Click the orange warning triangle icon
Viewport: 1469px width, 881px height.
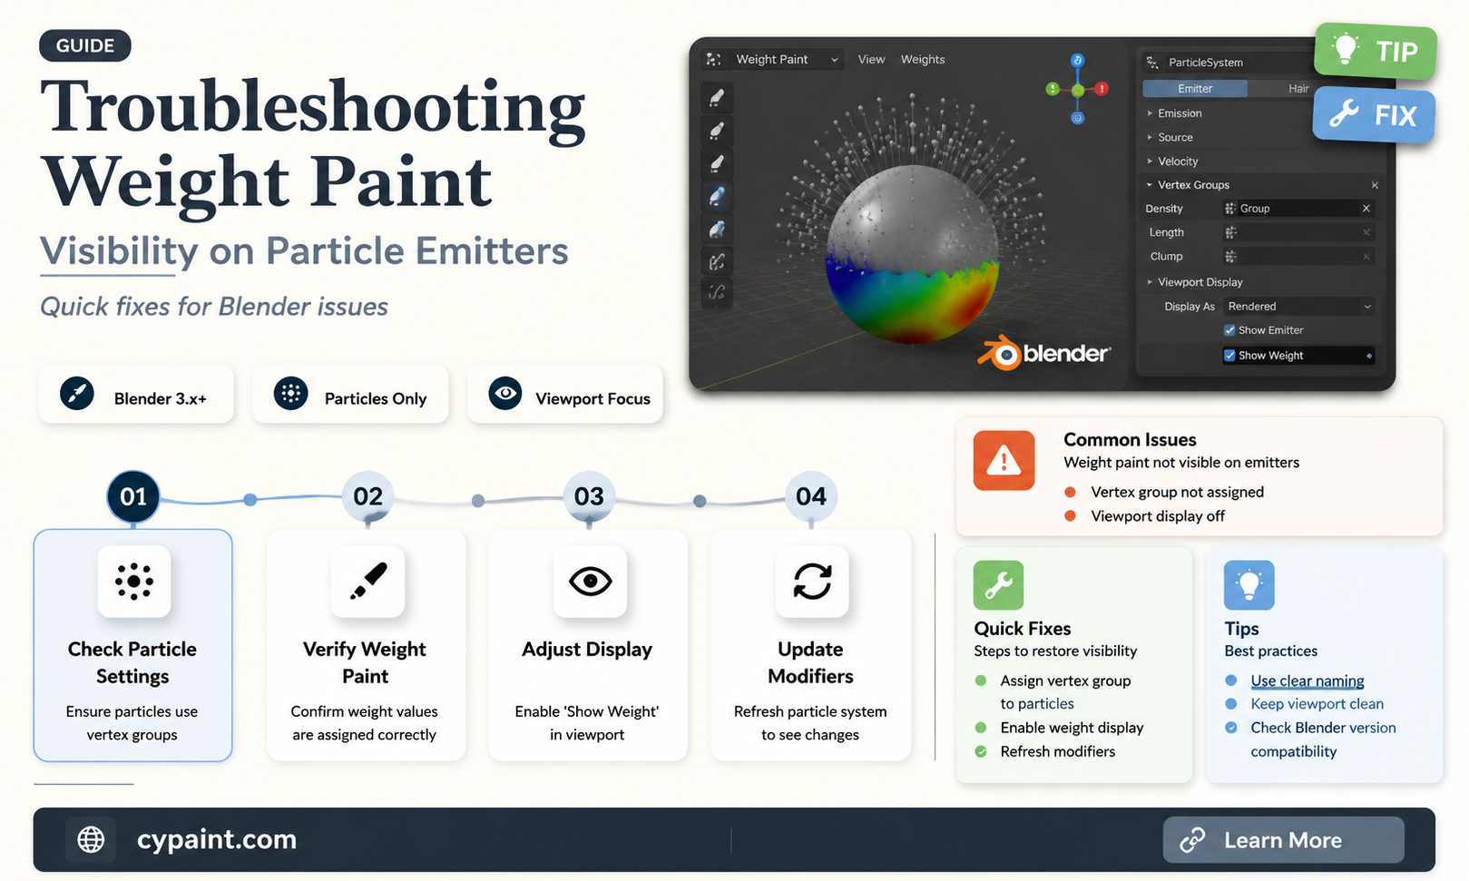pos(1004,460)
